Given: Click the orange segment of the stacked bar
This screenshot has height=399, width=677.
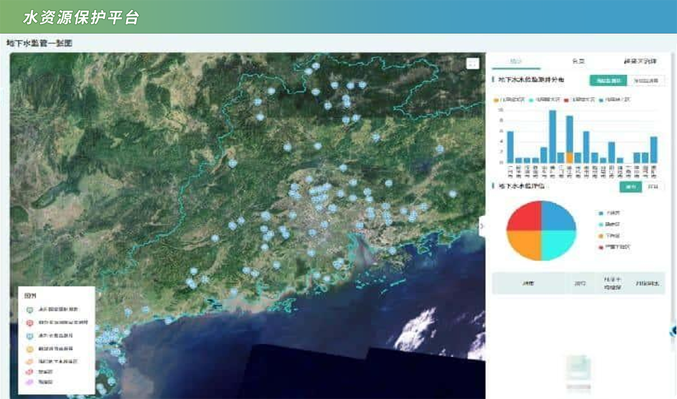Looking at the screenshot, I should click(x=569, y=157).
